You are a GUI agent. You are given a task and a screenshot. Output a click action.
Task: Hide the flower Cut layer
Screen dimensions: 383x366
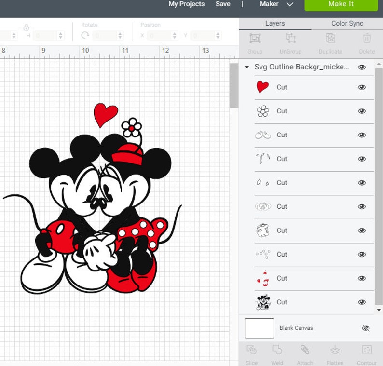coord(362,111)
